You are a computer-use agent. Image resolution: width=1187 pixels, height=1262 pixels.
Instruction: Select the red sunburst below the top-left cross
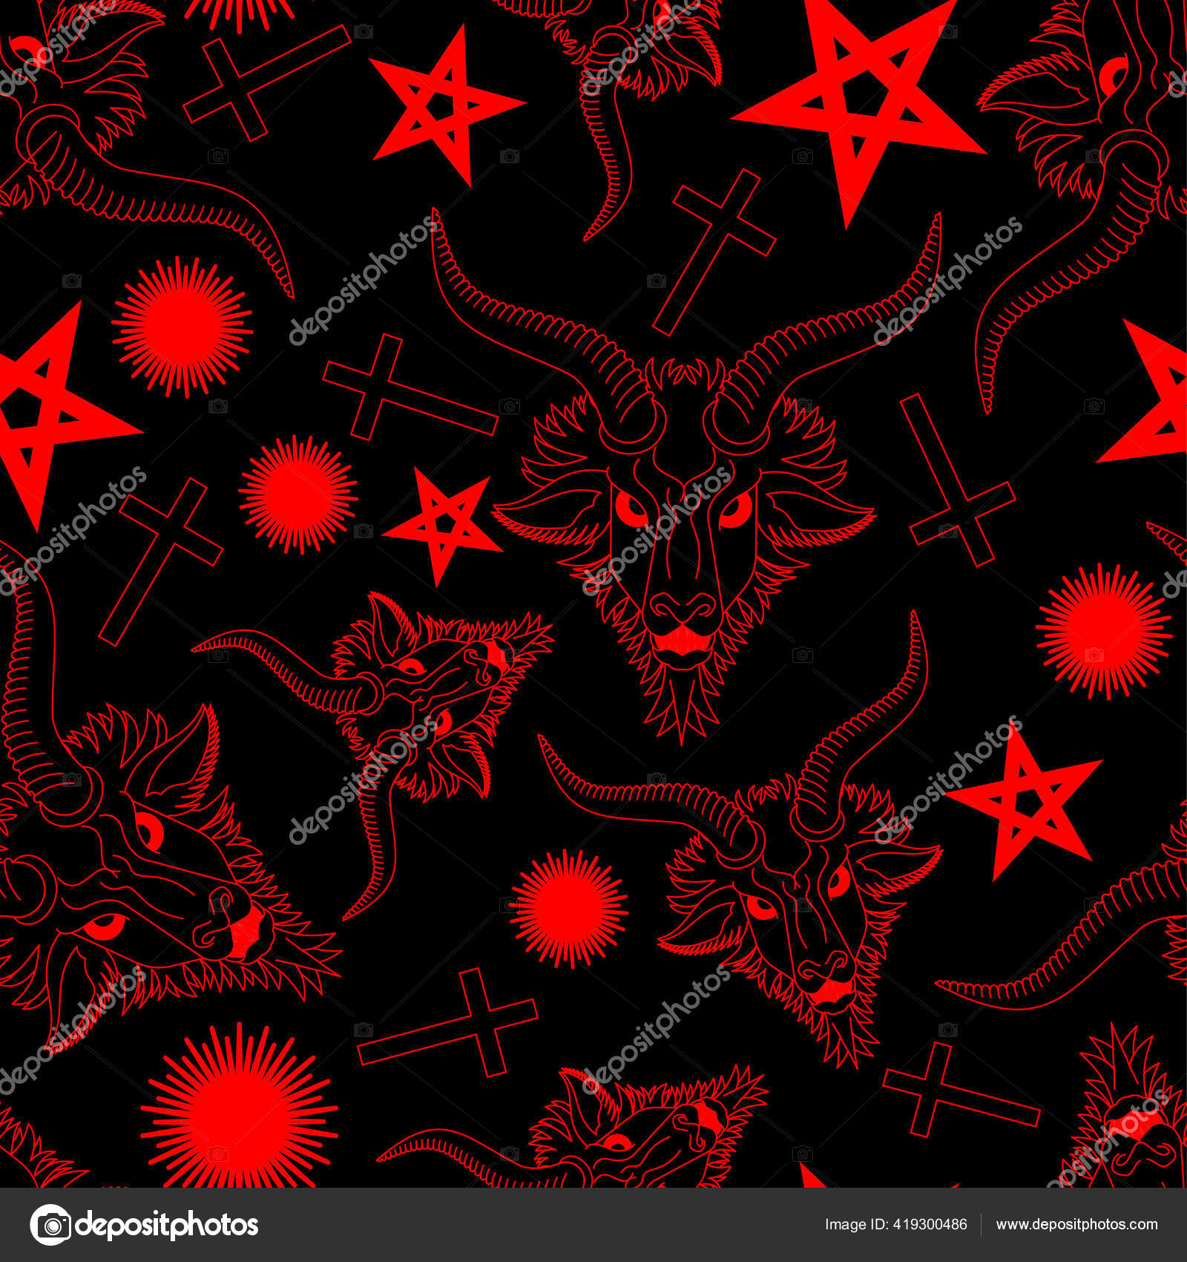(x=185, y=327)
